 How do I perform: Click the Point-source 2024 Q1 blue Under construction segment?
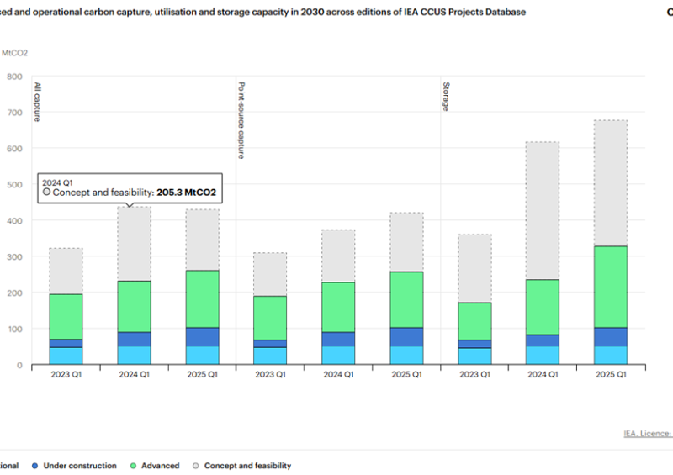click(x=336, y=339)
